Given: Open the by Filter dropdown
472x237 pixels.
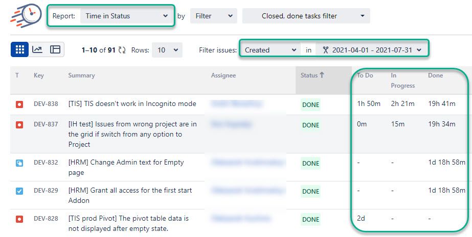Looking at the screenshot, I should [214, 16].
